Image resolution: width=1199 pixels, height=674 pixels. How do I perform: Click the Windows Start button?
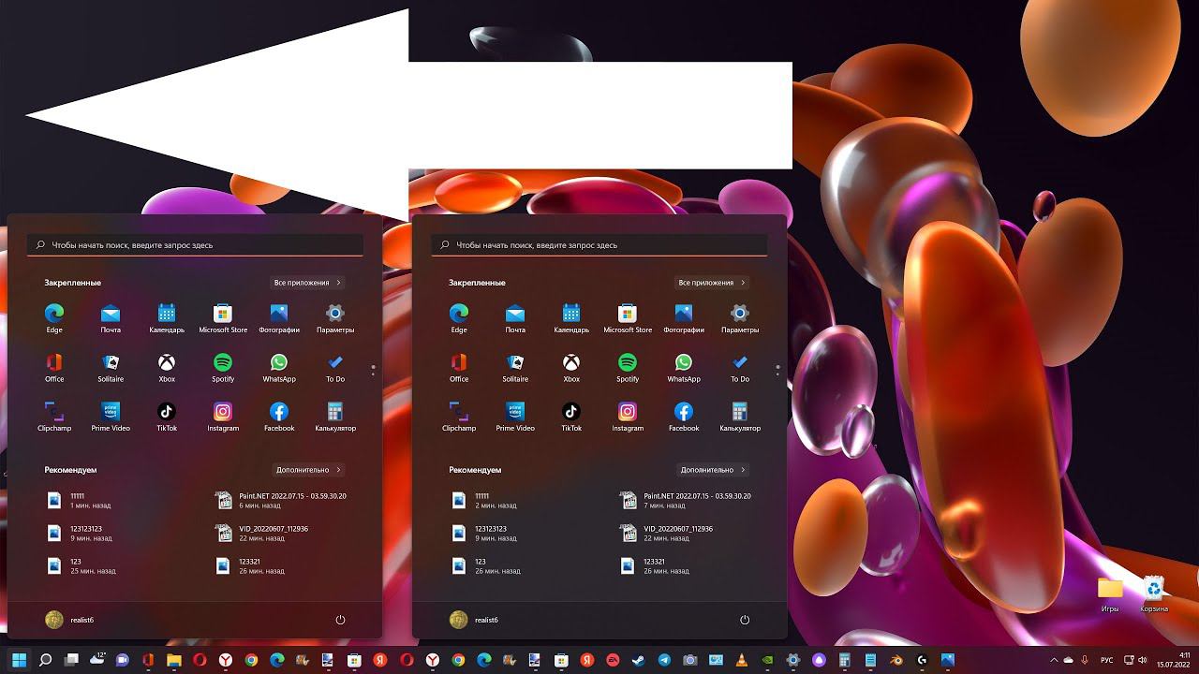(19, 660)
